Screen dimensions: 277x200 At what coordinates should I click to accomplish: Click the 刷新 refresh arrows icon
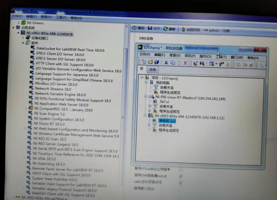[165, 29]
